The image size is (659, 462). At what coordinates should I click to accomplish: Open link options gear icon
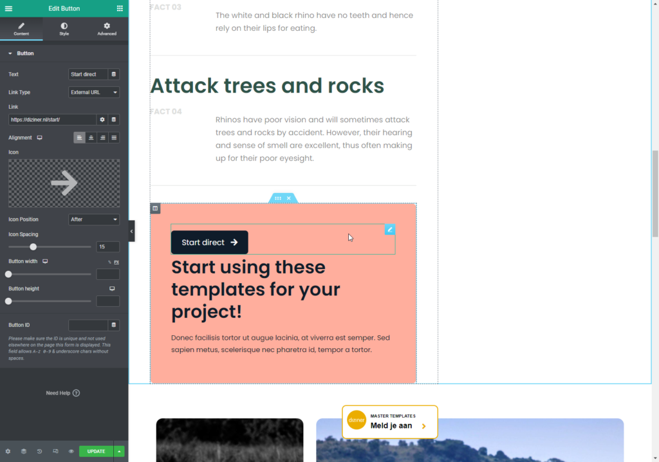(x=102, y=120)
